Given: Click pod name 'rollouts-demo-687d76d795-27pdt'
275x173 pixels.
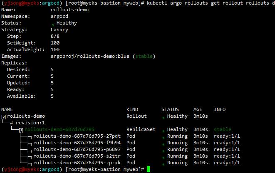Looking at the screenshot, I should 77,136.
